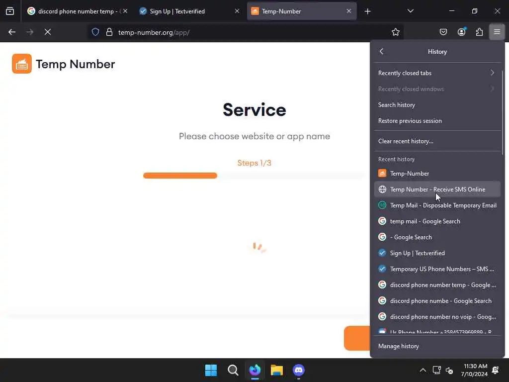This screenshot has height=382, width=509.
Task: Save page to Pocket
Action: (x=443, y=32)
